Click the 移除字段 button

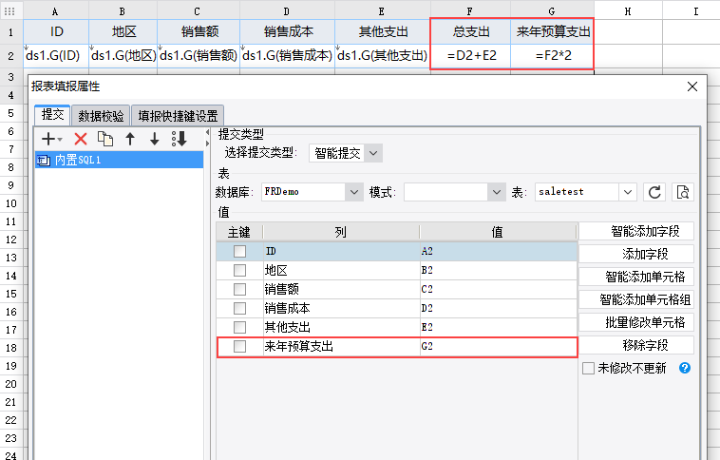point(636,345)
